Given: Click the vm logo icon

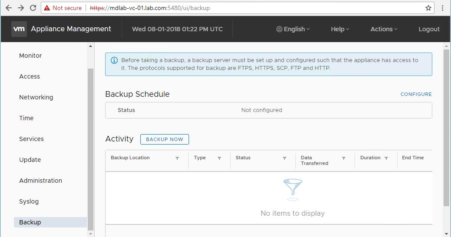Looking at the screenshot, I should coord(19,29).
